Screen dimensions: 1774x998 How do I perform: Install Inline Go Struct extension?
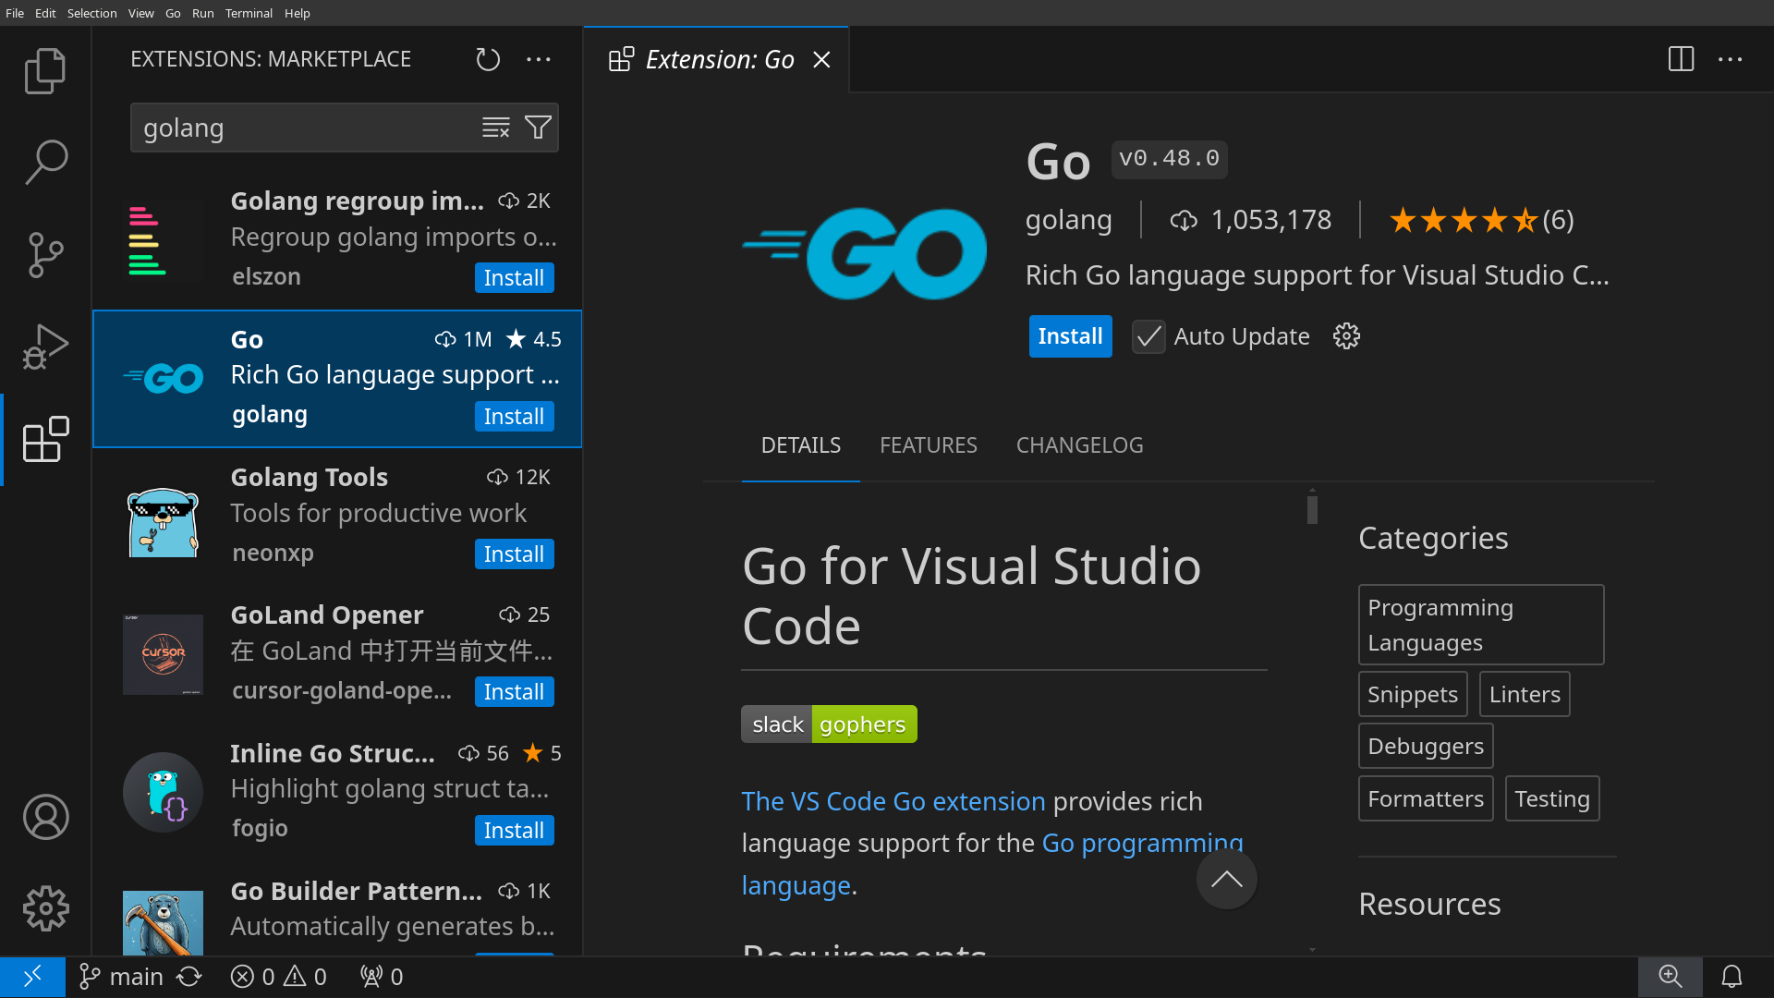[x=514, y=831]
